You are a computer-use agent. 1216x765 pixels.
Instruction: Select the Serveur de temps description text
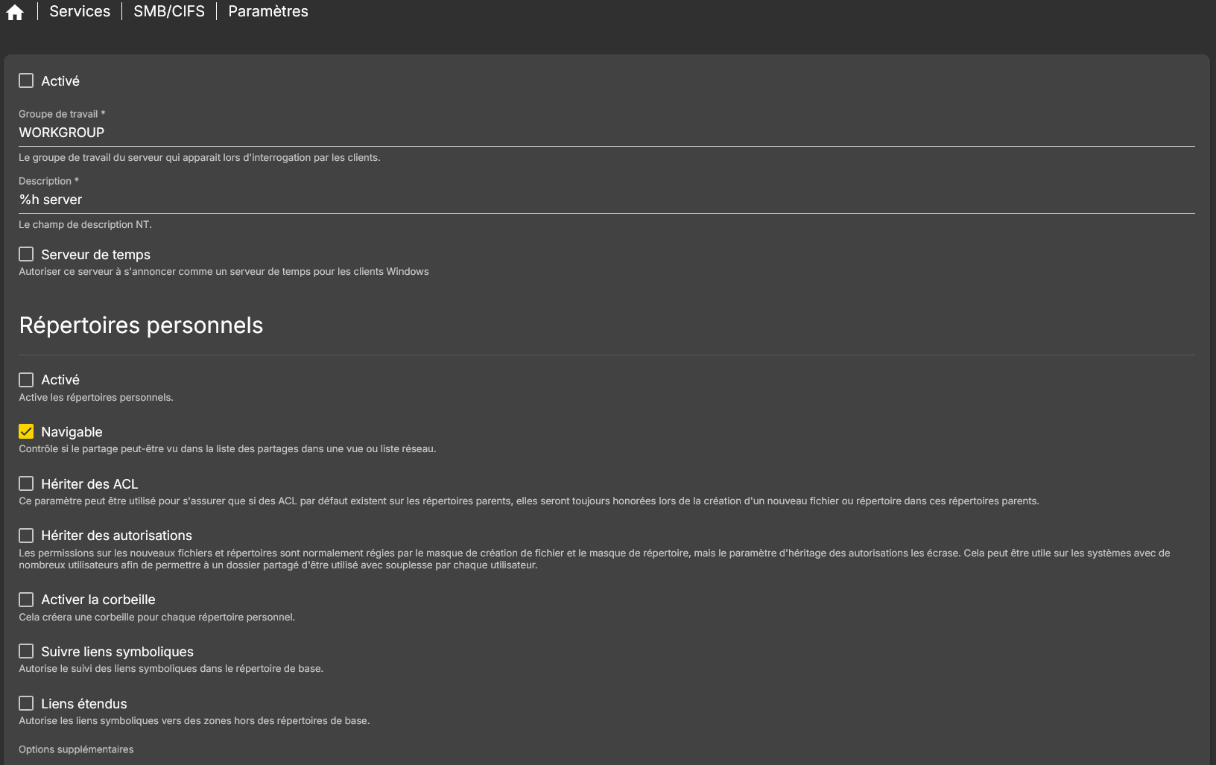[224, 271]
